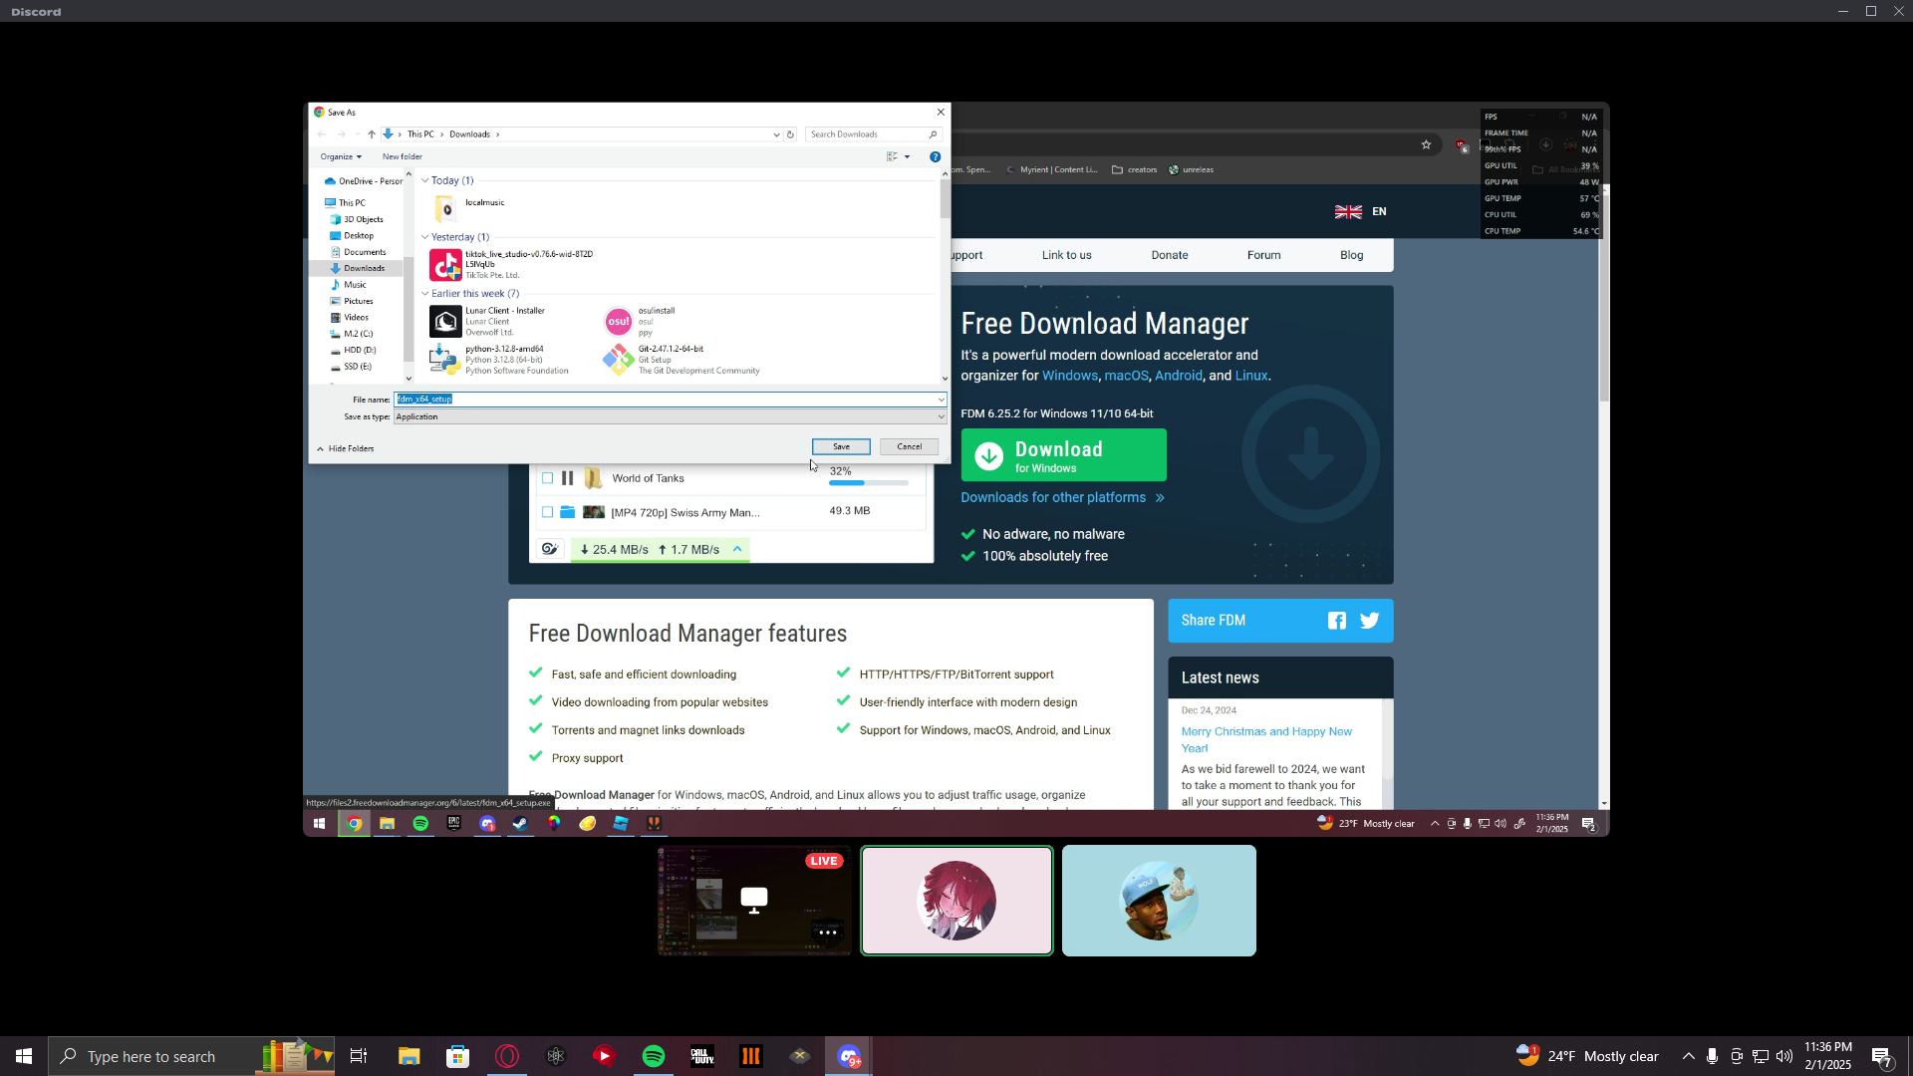The height and width of the screenshot is (1076, 1913).
Task: Open the Forum tab on FDM site
Action: (1263, 255)
